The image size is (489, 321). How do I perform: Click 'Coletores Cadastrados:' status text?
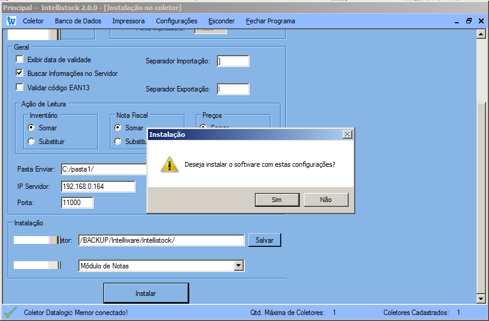[416, 313]
